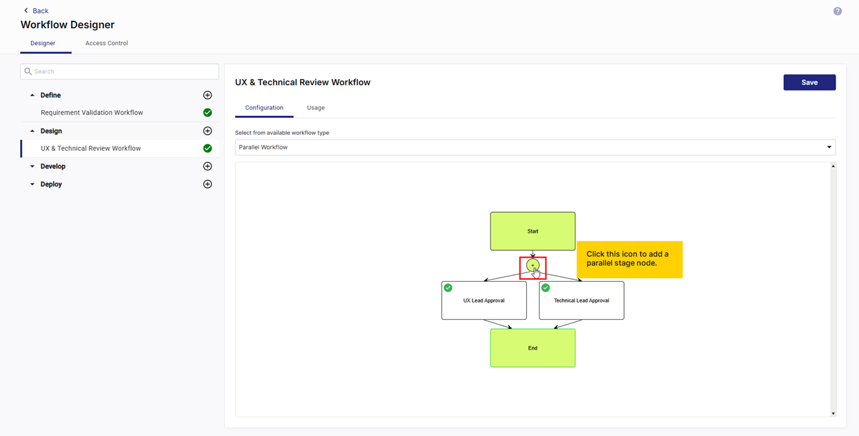This screenshot has height=436, width=859.
Task: Add a workflow to Define section
Action: tap(207, 95)
